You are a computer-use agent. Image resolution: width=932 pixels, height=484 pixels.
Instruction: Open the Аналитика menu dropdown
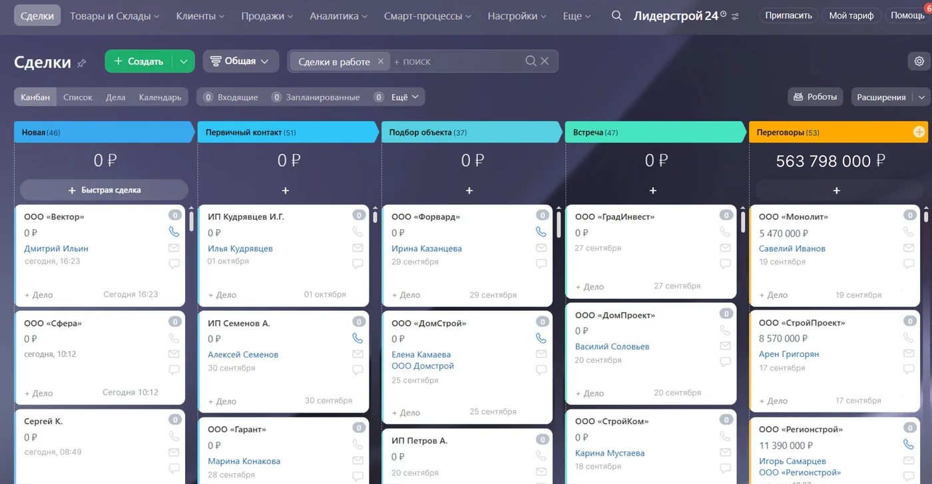point(339,16)
